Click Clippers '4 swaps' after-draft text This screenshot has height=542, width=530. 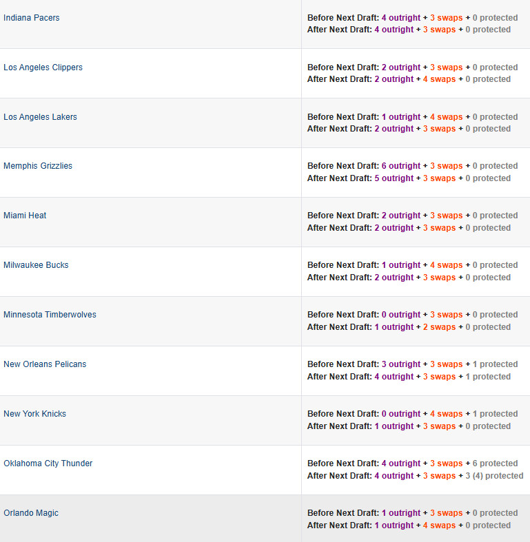pos(439,79)
